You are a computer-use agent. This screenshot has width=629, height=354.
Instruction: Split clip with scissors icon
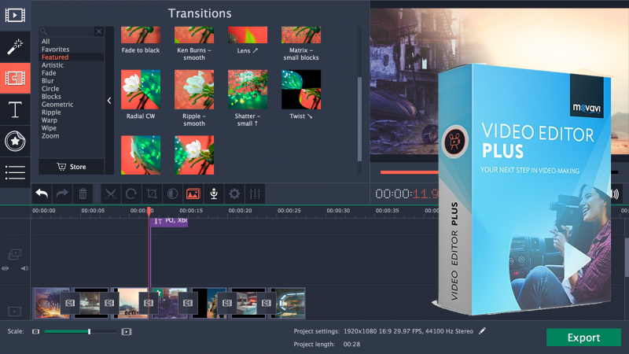[111, 194]
